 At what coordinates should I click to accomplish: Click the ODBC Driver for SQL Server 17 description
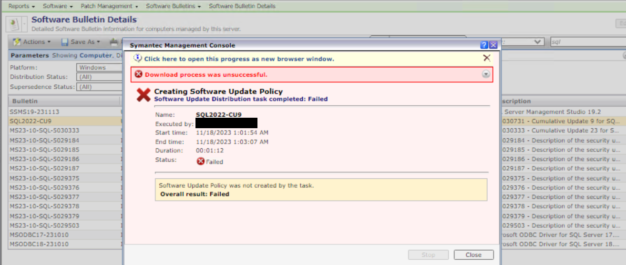[561, 235]
